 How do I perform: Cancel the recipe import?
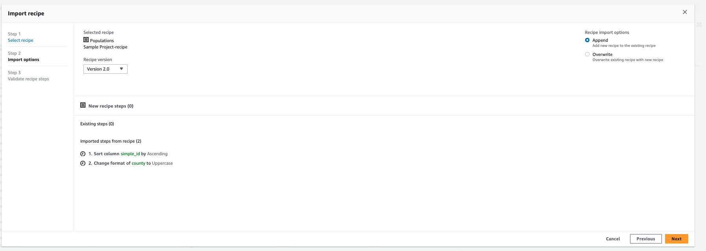[613, 239]
